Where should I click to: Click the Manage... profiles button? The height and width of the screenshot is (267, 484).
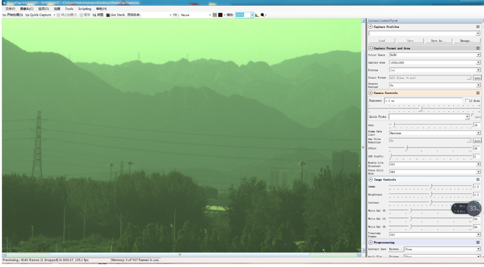pos(467,41)
